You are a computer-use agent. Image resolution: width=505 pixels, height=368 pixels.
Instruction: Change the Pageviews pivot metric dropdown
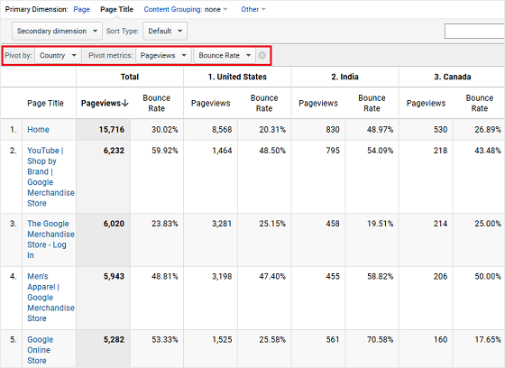point(163,55)
